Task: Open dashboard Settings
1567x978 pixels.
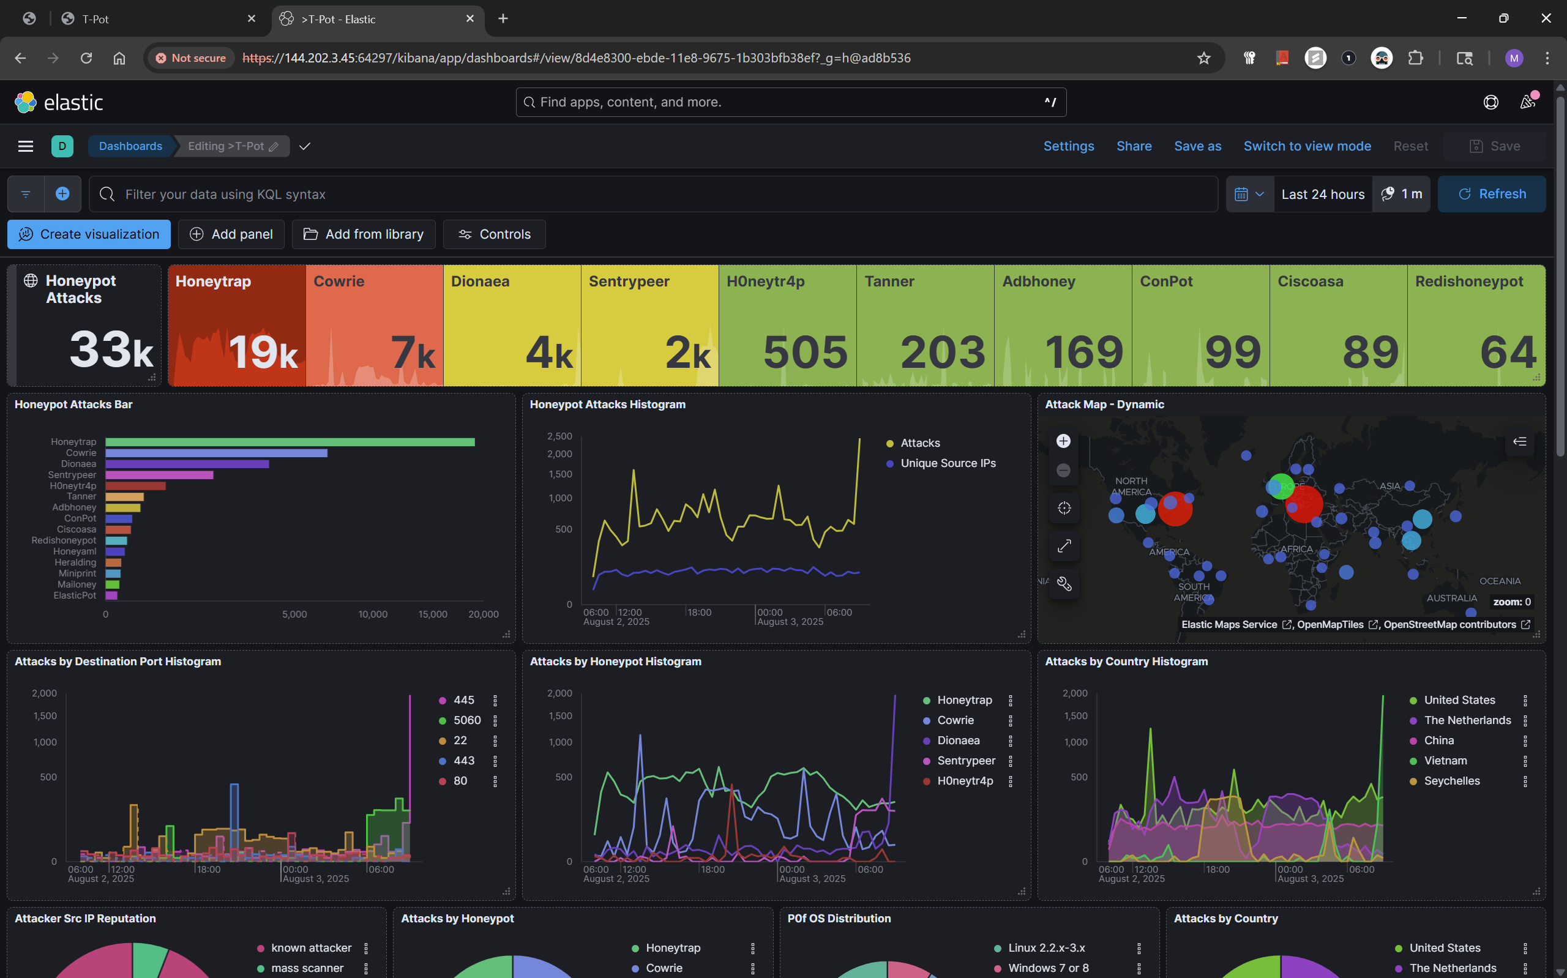Action: [1068, 146]
